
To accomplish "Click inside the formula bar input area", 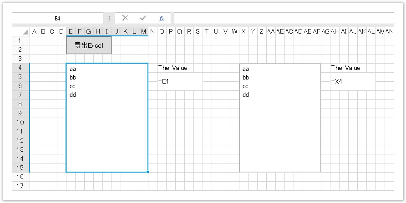I will pos(283,18).
